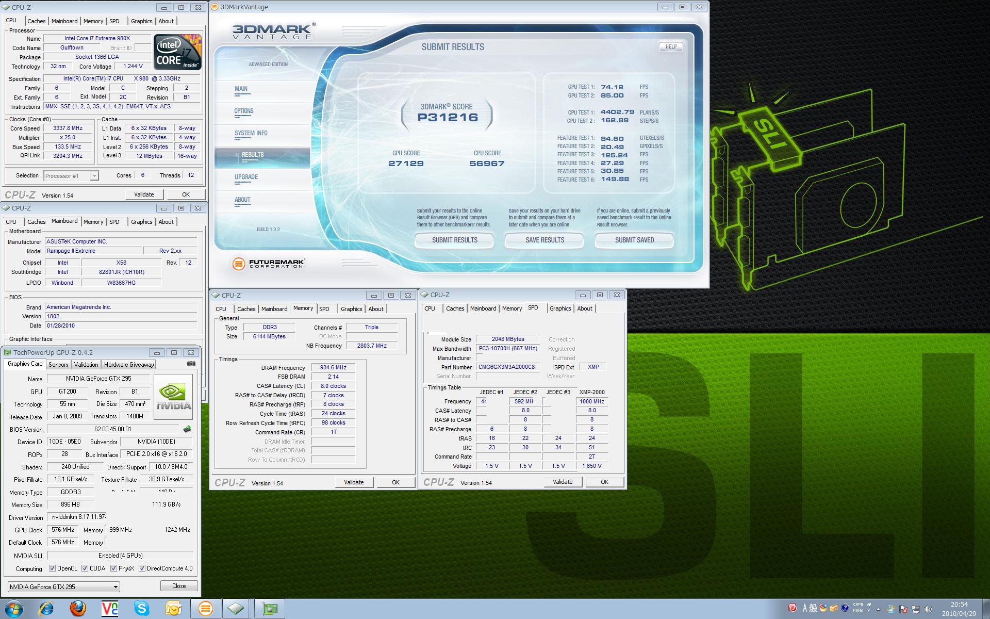The width and height of the screenshot is (990, 619).
Task: Click the SUBMIT RESULTS button
Action: point(454,240)
